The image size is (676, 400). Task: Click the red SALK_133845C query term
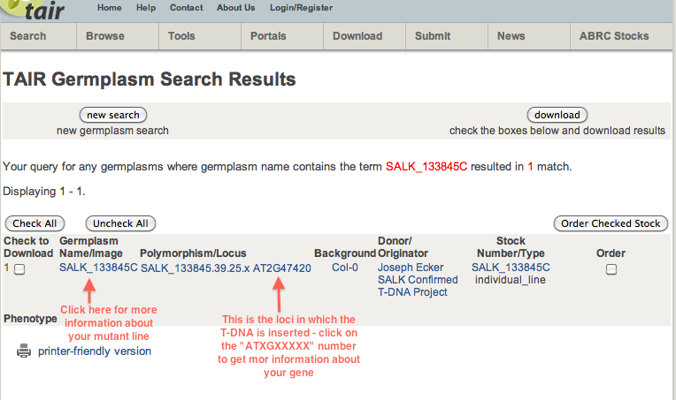tap(426, 167)
